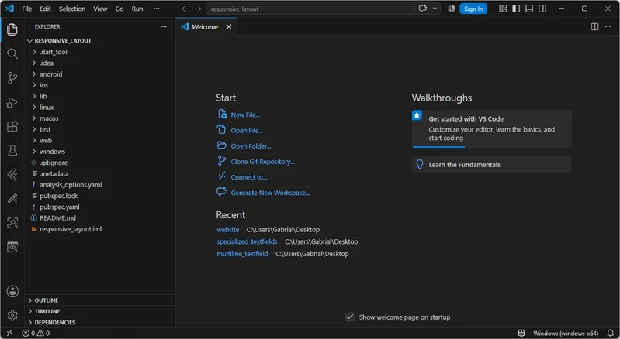Click the responsive_layout command center search box
620x339 pixels.
pyautogui.click(x=310, y=9)
